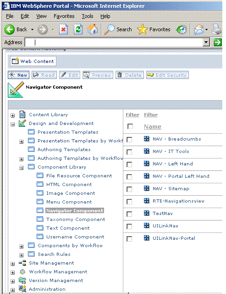The height and width of the screenshot is (294, 226).
Task: Click the Search magnifier toolbar icon
Action: click(x=109, y=29)
